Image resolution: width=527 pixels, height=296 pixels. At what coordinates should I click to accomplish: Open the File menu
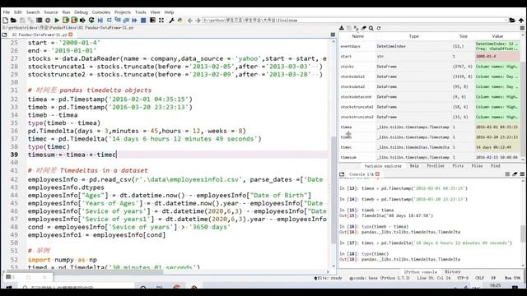pyautogui.click(x=6, y=12)
